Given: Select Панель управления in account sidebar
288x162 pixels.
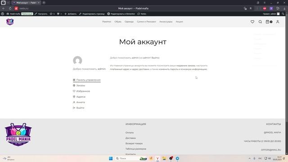Looking at the screenshot, I should tap(87, 80).
